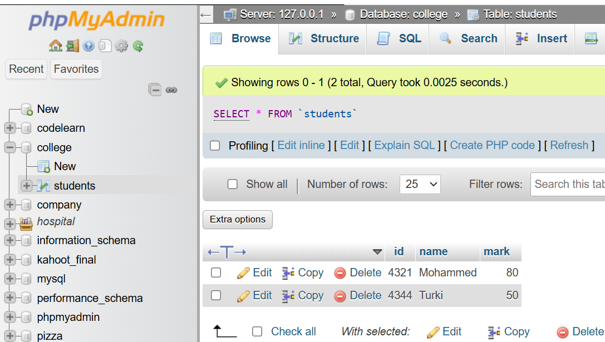The height and width of the screenshot is (342, 605).
Task: Open the Number of rows dropdown
Action: [x=420, y=184]
